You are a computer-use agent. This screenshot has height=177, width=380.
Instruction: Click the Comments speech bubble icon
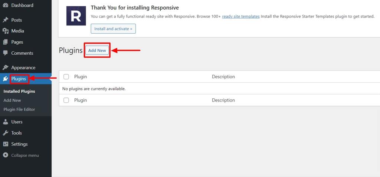[5, 53]
